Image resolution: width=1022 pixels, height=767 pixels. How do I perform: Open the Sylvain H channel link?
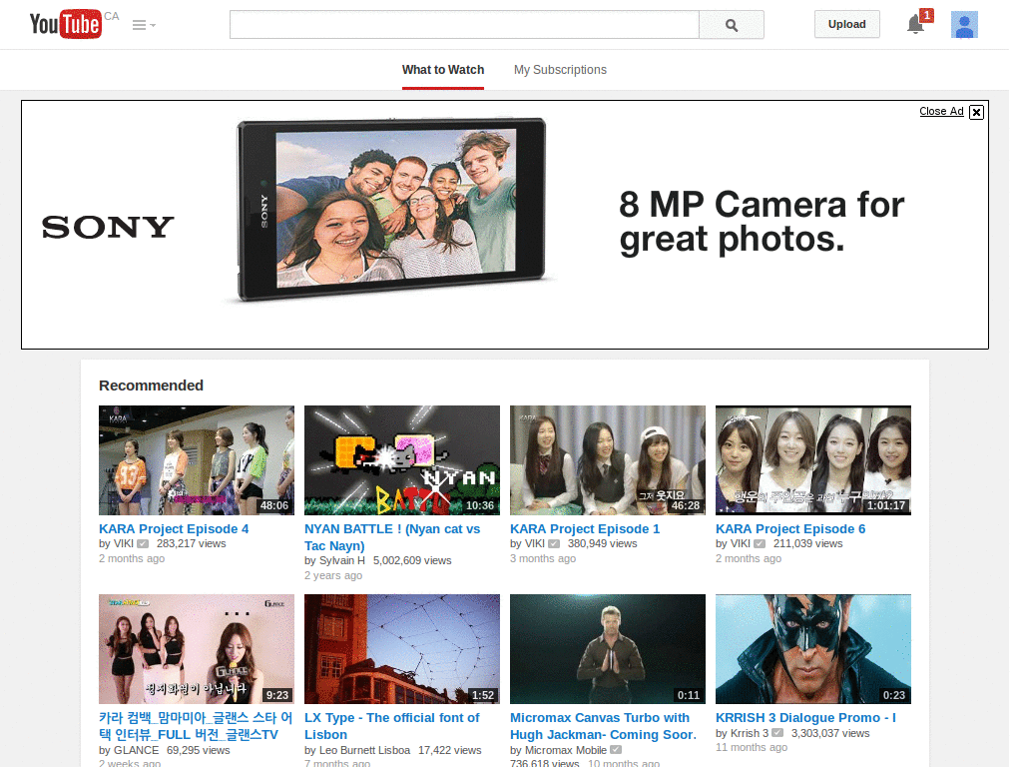tap(342, 560)
